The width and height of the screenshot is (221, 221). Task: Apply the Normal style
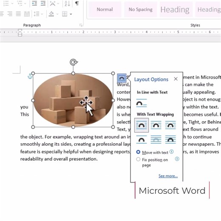(105, 9)
